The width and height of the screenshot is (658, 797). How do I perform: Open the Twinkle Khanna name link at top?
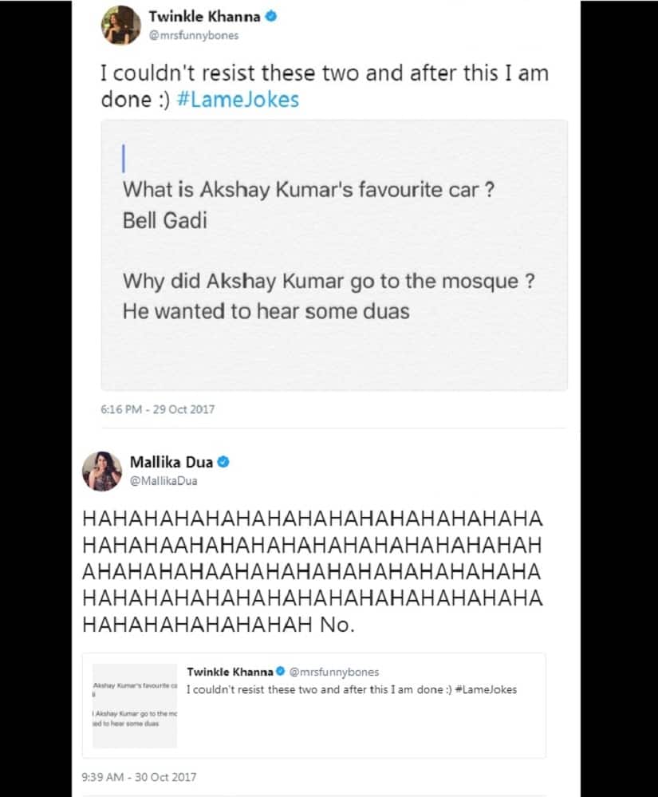pyautogui.click(x=205, y=15)
